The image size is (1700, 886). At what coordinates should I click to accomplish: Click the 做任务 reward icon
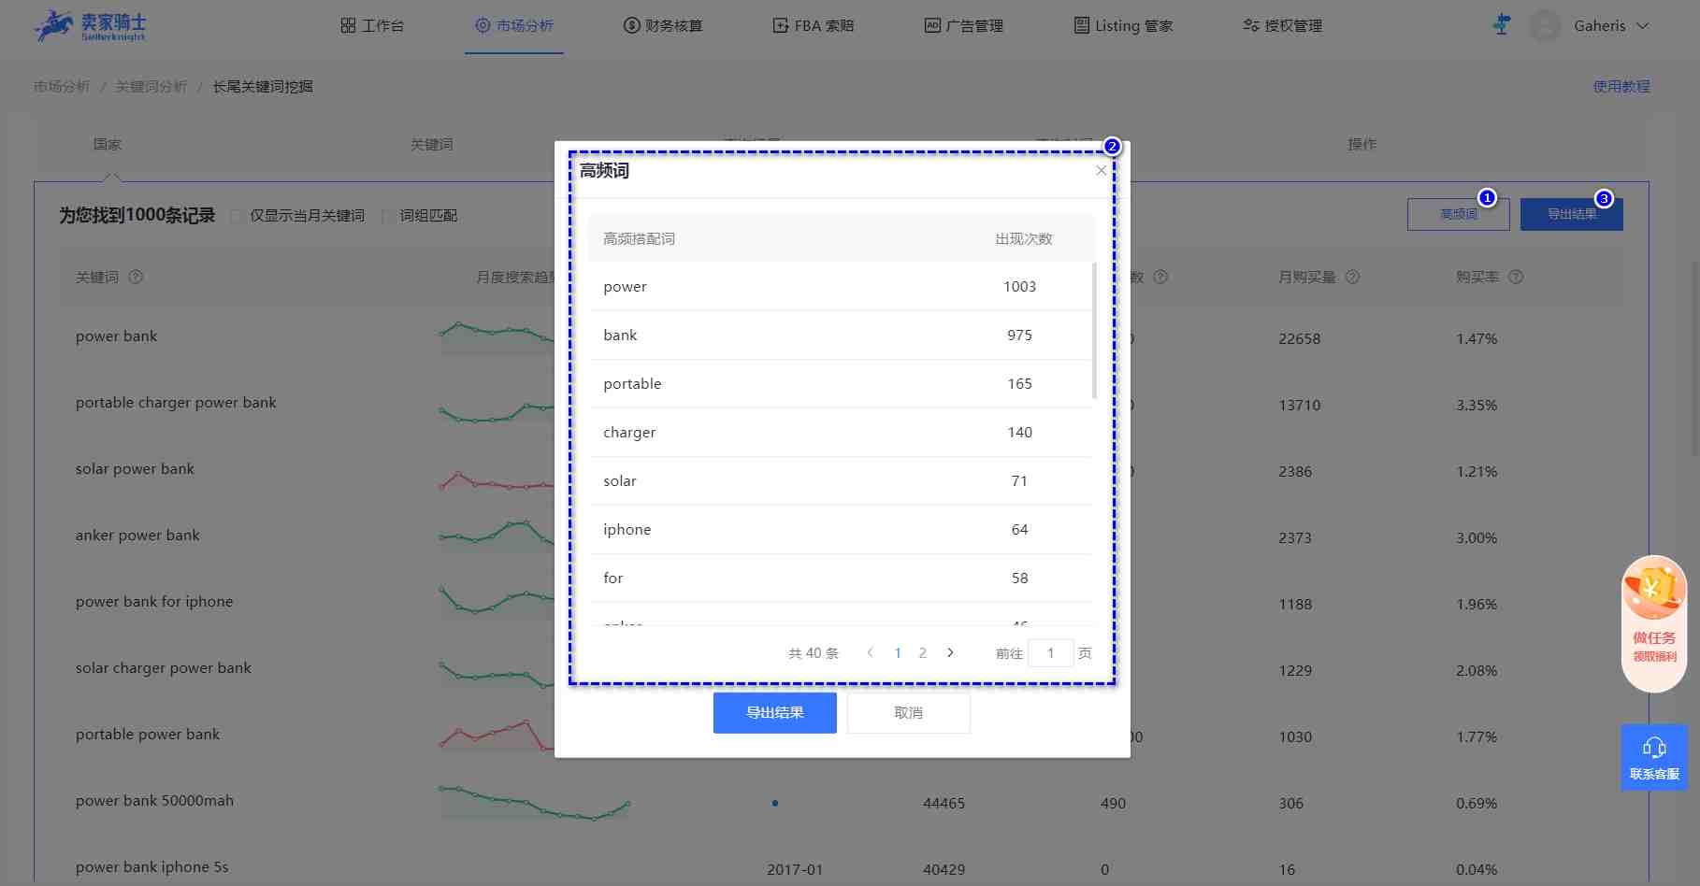click(x=1653, y=623)
